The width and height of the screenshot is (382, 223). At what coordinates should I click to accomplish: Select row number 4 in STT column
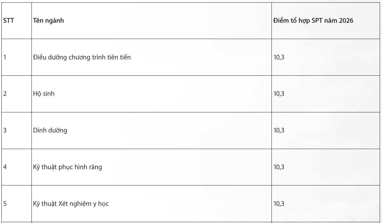[x=5, y=167]
